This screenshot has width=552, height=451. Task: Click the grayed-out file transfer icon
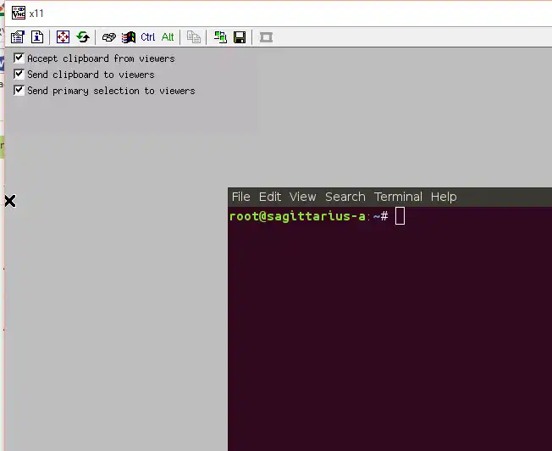click(193, 37)
